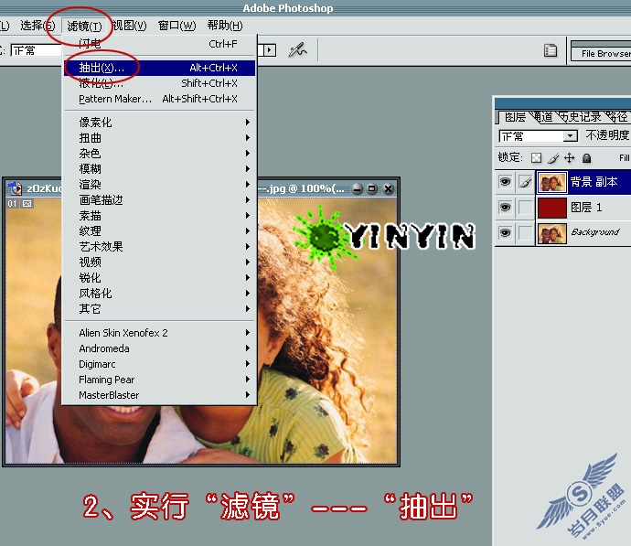Expand the Flaming Pear submenu
Screen dimensions: 631x546
(x=159, y=380)
